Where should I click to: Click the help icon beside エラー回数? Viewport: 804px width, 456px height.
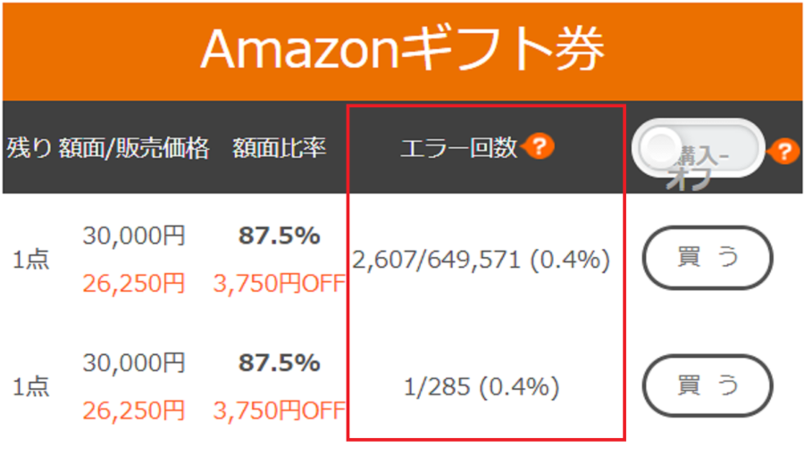point(539,146)
